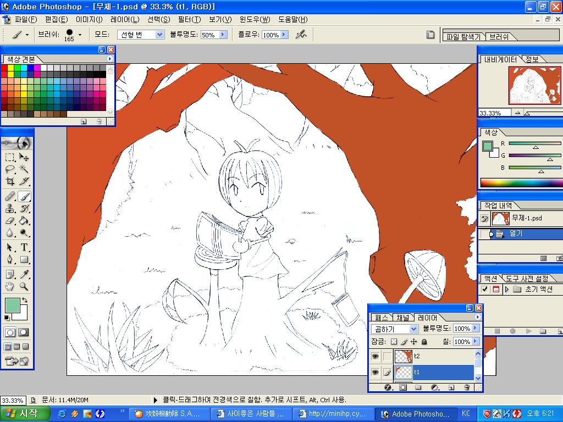Add layer mask in Layers panel
Image resolution: width=563 pixels, height=422 pixels.
tap(403, 387)
